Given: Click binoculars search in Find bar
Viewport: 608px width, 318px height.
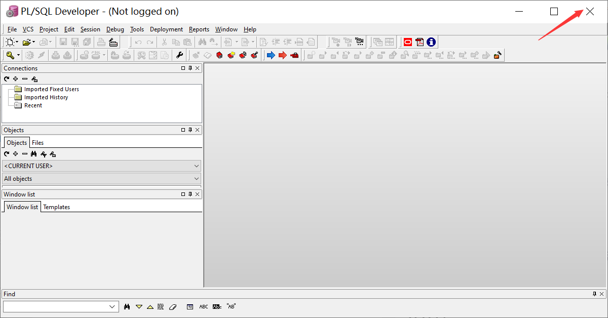Looking at the screenshot, I should pos(127,307).
